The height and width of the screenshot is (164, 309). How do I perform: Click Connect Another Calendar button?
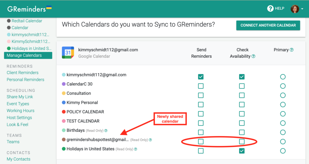tap(268, 26)
